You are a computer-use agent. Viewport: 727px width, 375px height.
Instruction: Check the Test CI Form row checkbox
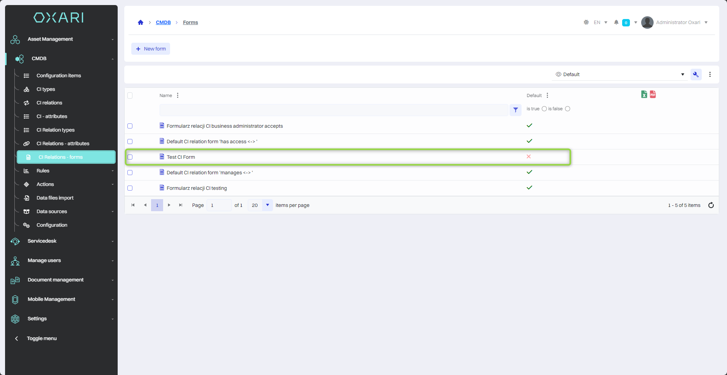click(x=130, y=157)
